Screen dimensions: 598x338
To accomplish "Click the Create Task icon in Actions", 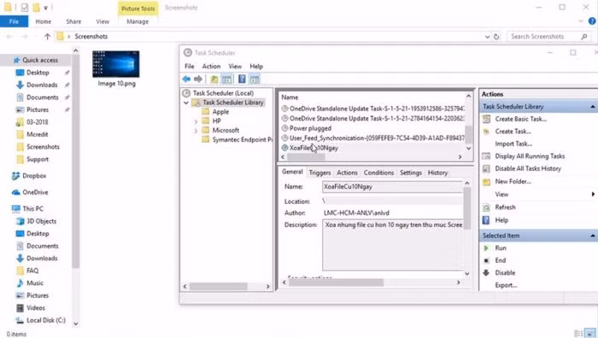I will point(486,131).
